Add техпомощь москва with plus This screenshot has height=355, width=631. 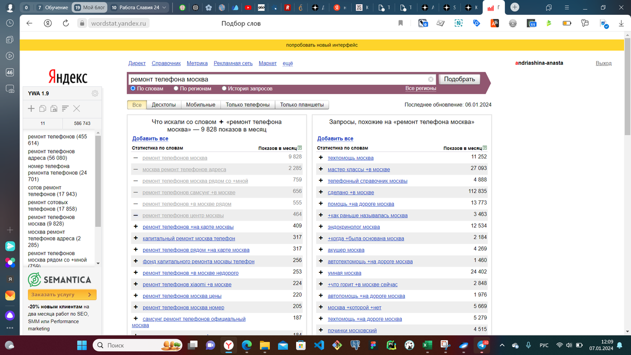[x=321, y=158]
